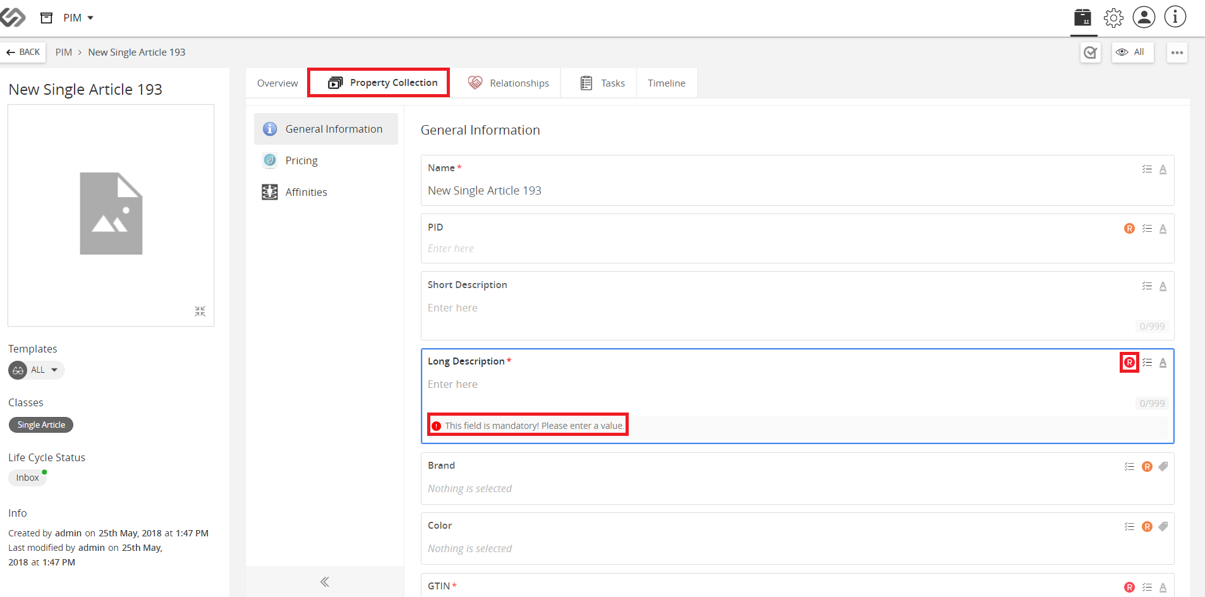This screenshot has height=597, width=1205.
Task: Click the tag icon in Brand row
Action: coord(1163,467)
